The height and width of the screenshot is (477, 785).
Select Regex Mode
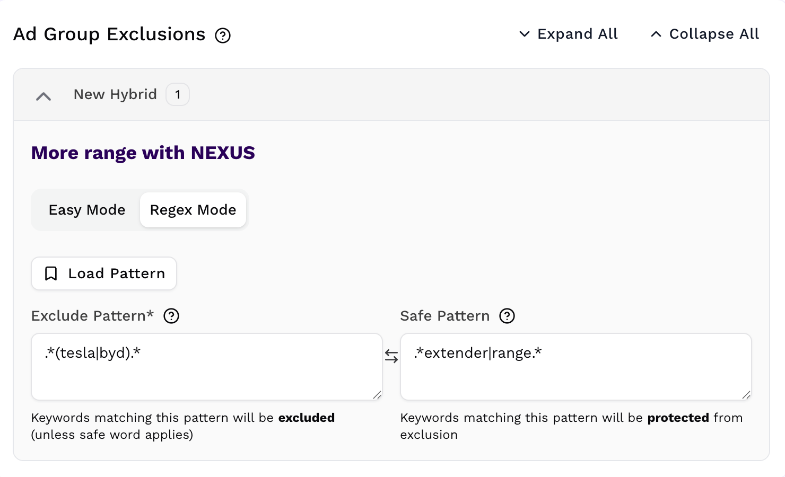(x=193, y=210)
